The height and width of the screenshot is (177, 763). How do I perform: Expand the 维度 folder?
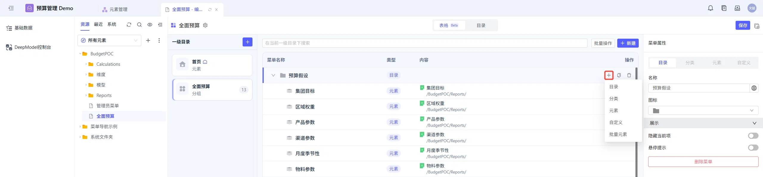[86, 75]
